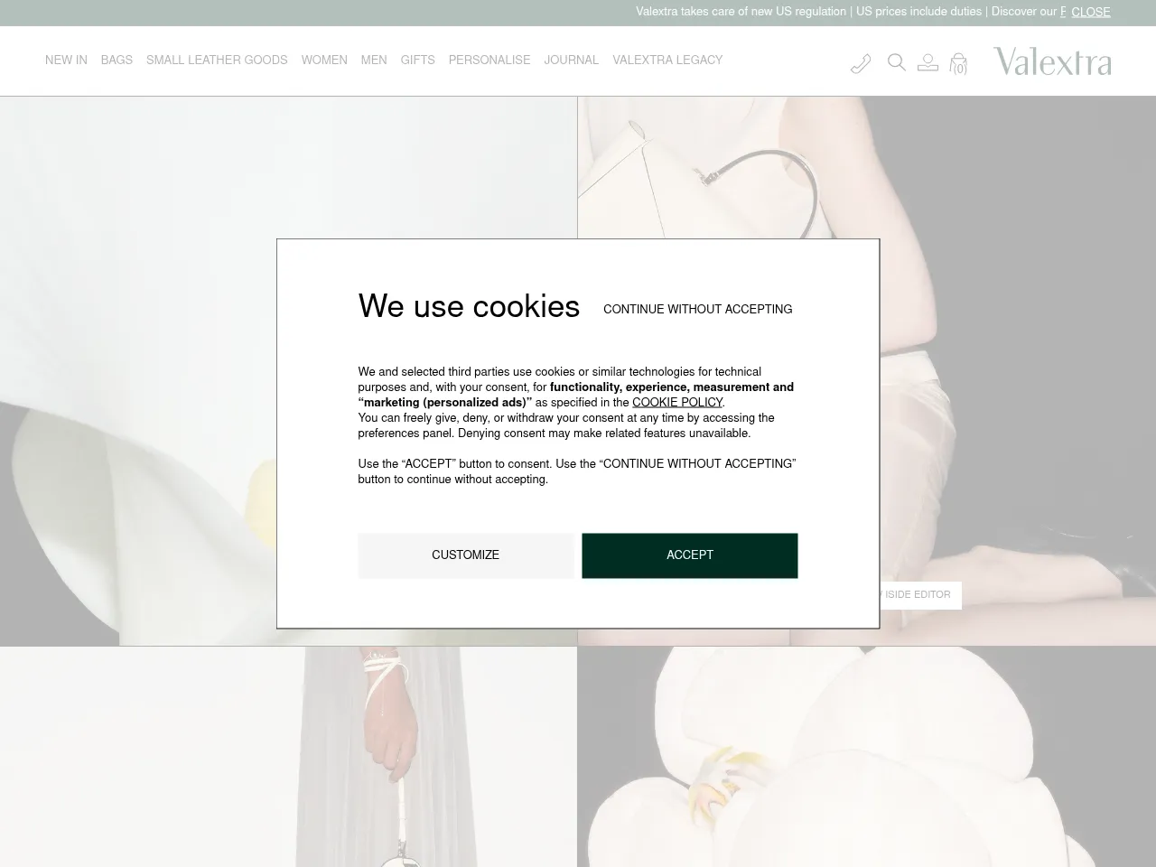Image resolution: width=1156 pixels, height=867 pixels.
Task: Click the phone contact icon
Action: (861, 63)
